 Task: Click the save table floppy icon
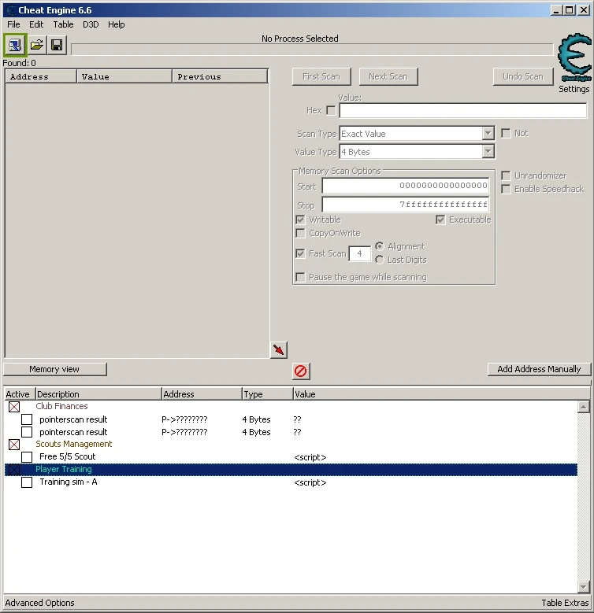pyautogui.click(x=58, y=46)
